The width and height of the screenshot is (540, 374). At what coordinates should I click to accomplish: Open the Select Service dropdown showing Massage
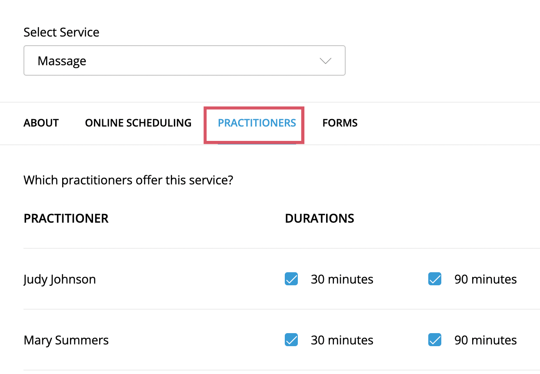pos(184,61)
